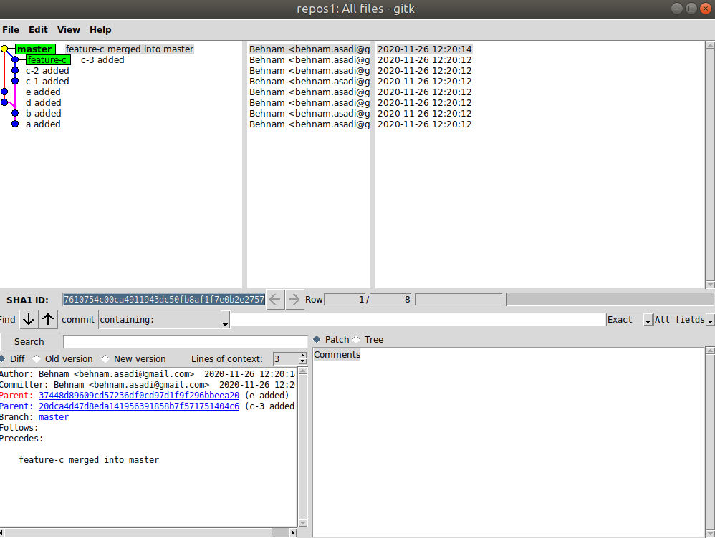Open the 'containing:' find type dropdown

click(x=164, y=320)
